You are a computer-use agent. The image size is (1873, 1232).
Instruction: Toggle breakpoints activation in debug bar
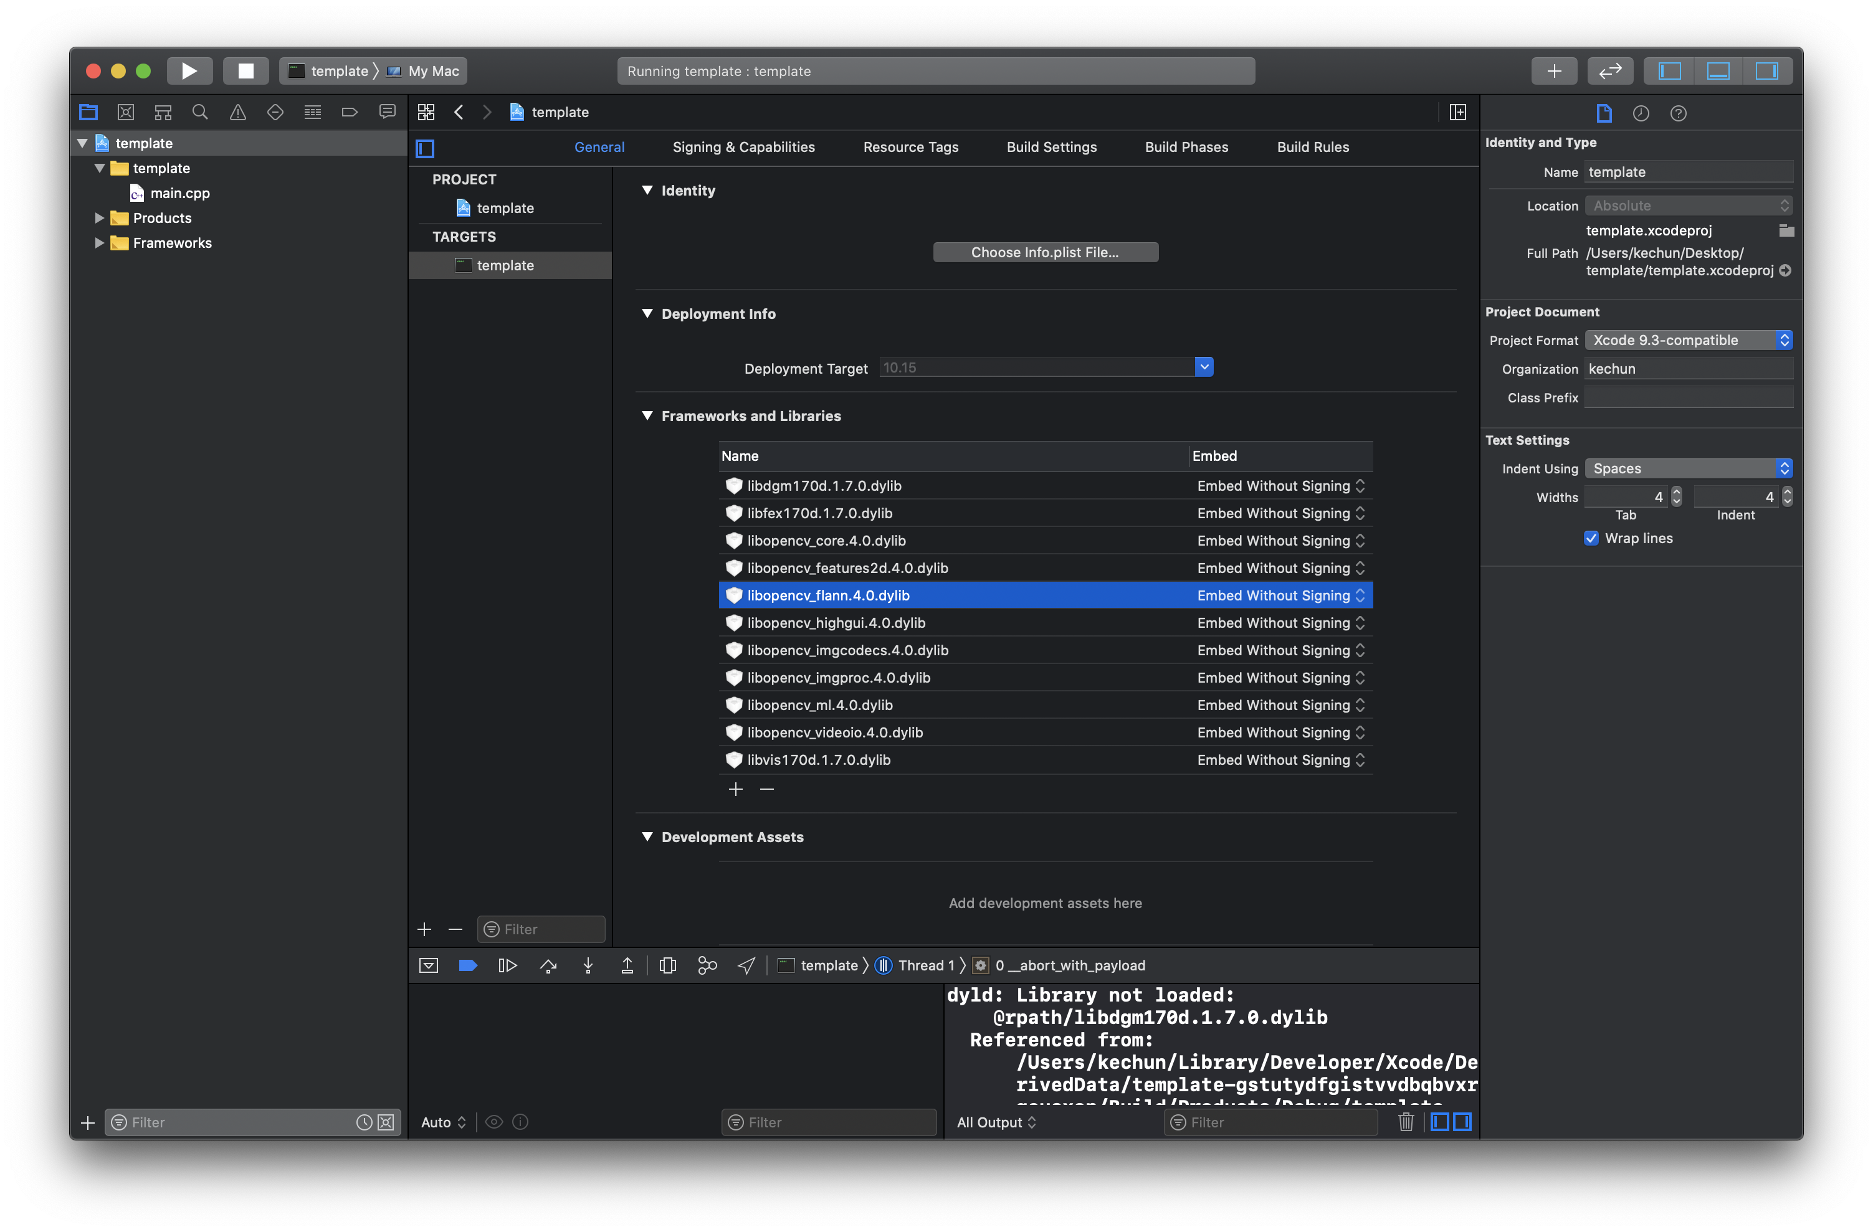click(467, 965)
